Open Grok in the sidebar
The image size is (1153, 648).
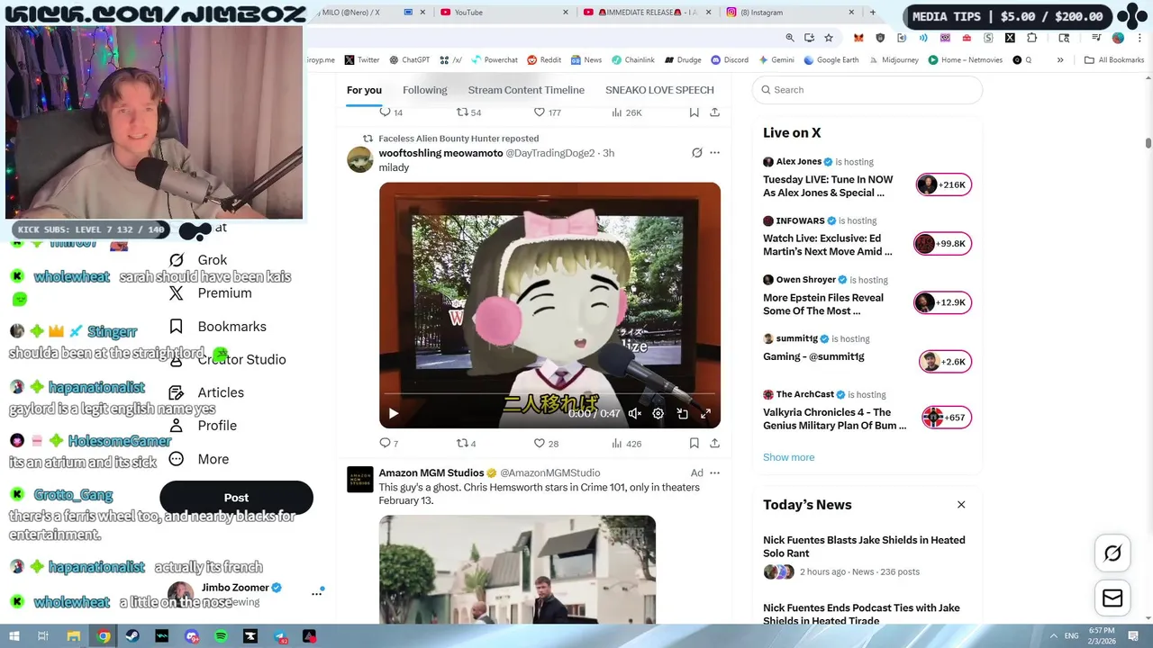pos(199,260)
